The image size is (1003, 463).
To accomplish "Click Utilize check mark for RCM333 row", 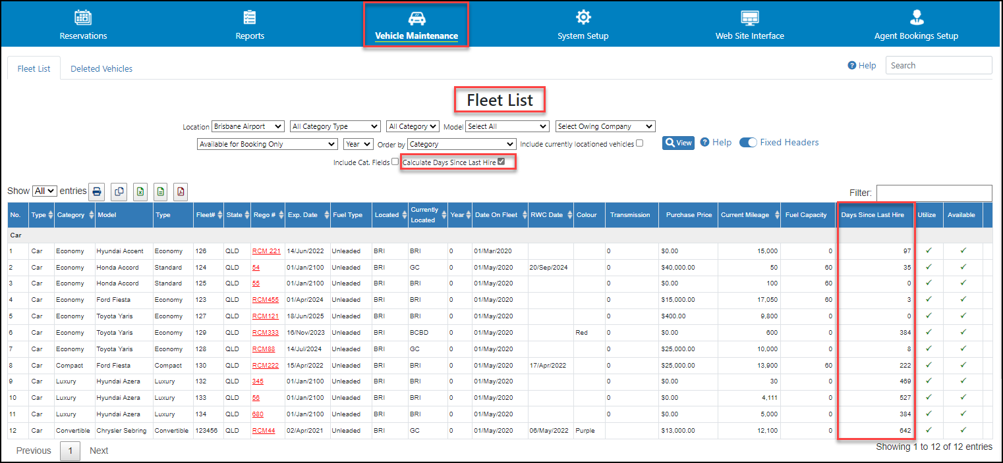I will (x=928, y=332).
